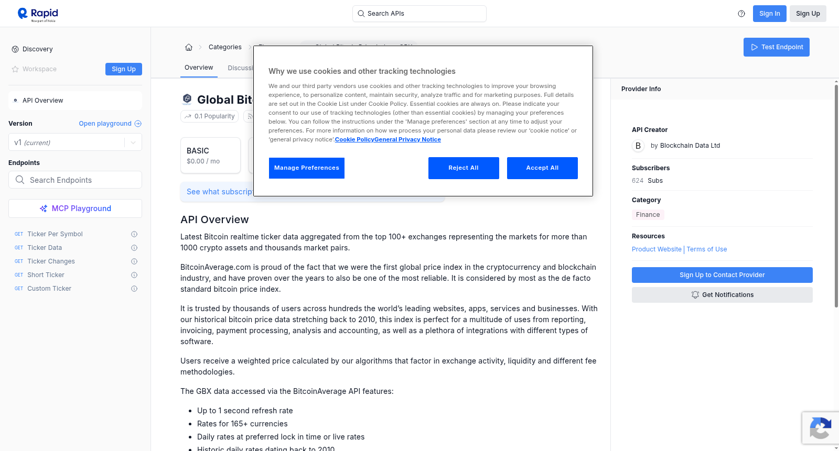This screenshot has height=451, width=839.
Task: Click Get Notifications button
Action: pos(722,295)
